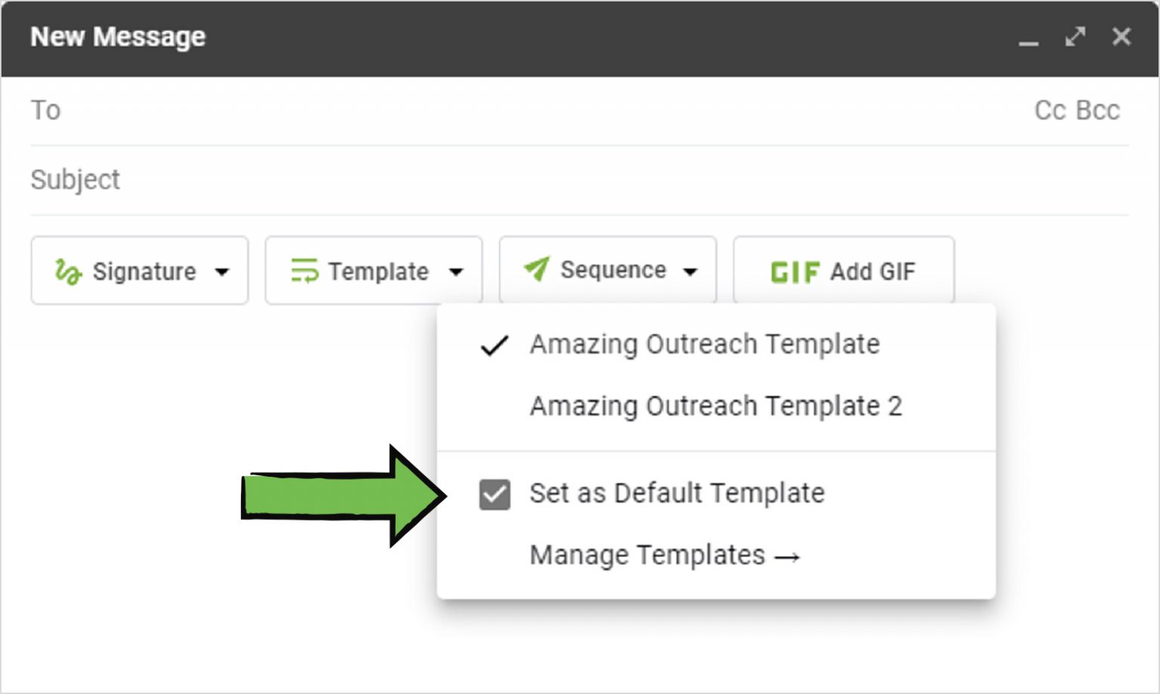The image size is (1160, 694).
Task: Click the Add GIF button
Action: (844, 271)
